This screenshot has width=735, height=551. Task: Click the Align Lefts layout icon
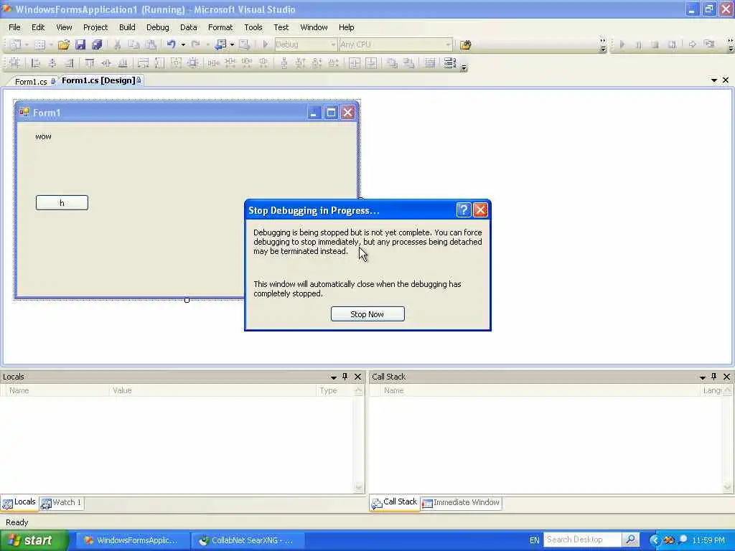pyautogui.click(x=36, y=63)
